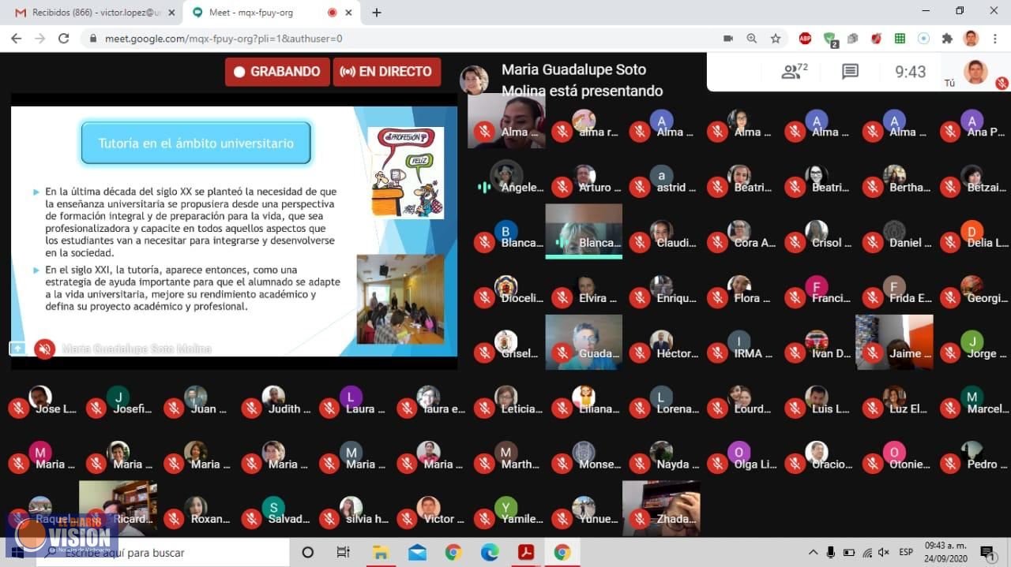The width and height of the screenshot is (1011, 567).
Task: Click muted mic icon beside Arturo
Action: point(562,187)
